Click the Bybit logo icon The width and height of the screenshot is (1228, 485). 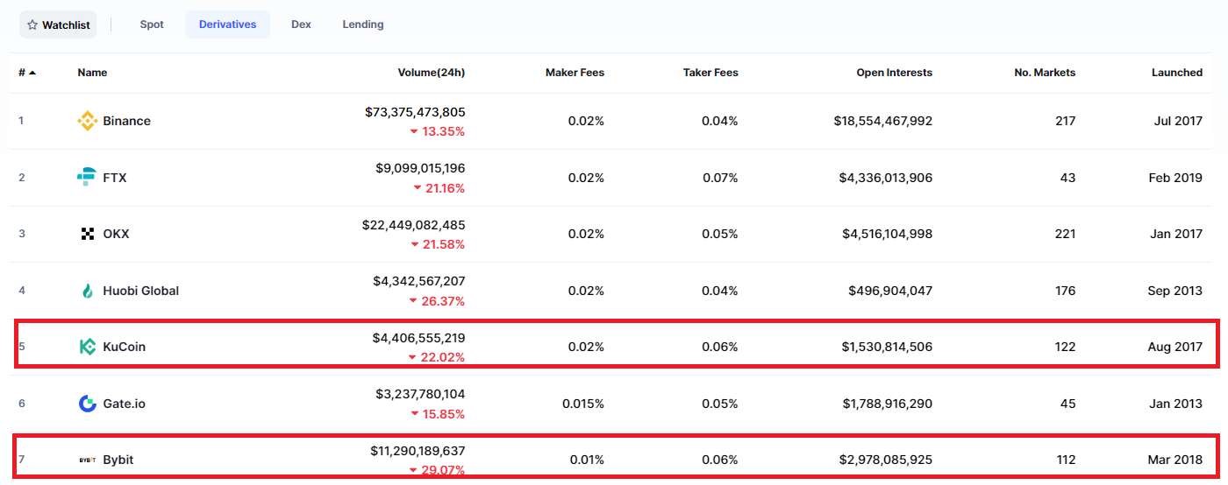[x=88, y=460]
